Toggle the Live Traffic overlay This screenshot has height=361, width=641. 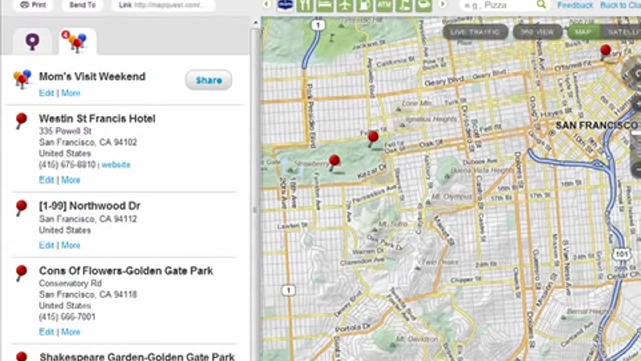pos(475,32)
